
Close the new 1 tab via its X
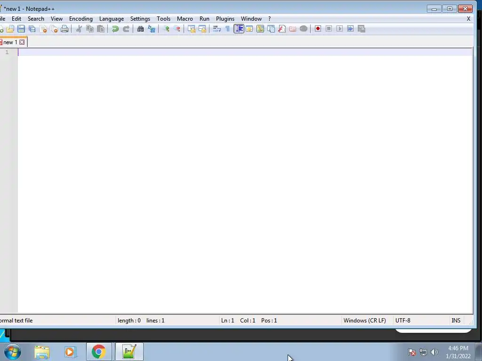(22, 42)
